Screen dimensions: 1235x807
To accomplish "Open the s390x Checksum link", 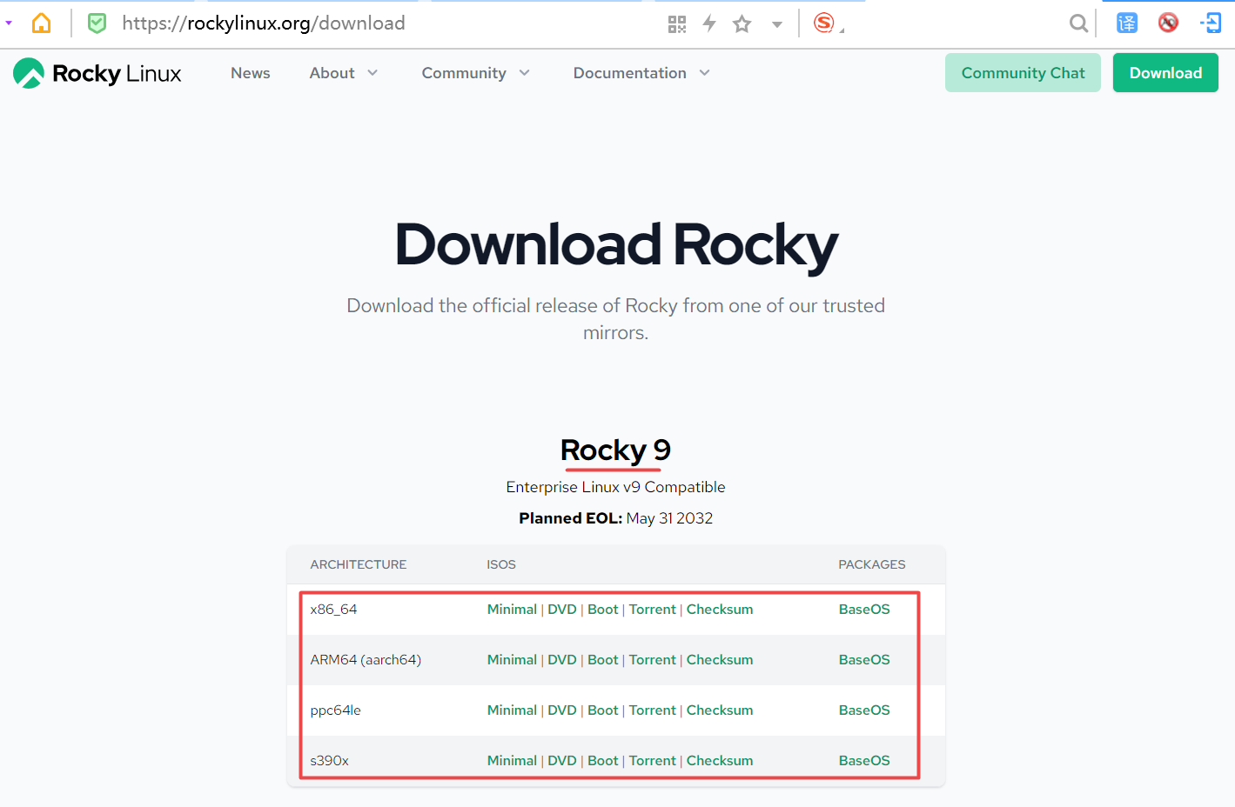I will (720, 761).
